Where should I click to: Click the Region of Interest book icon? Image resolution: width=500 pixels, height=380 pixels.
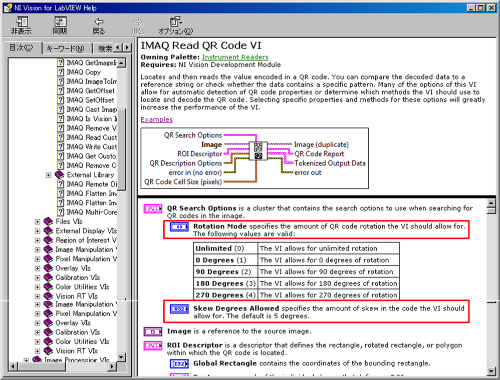pyautogui.click(x=48, y=240)
